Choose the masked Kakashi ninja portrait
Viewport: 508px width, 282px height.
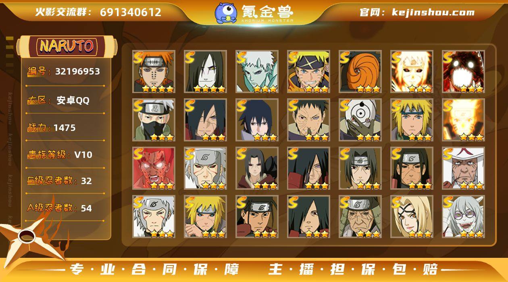point(154,120)
